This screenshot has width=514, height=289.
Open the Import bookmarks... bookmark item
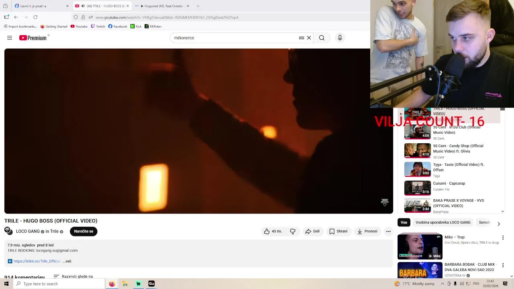[20, 26]
